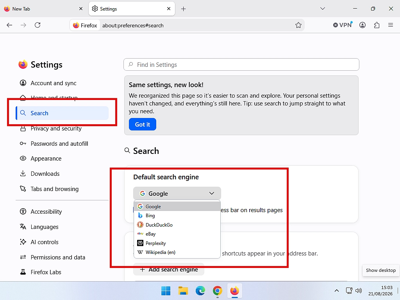The image size is (400, 300).
Task: Dismiss the banner with Got it
Action: (142, 124)
